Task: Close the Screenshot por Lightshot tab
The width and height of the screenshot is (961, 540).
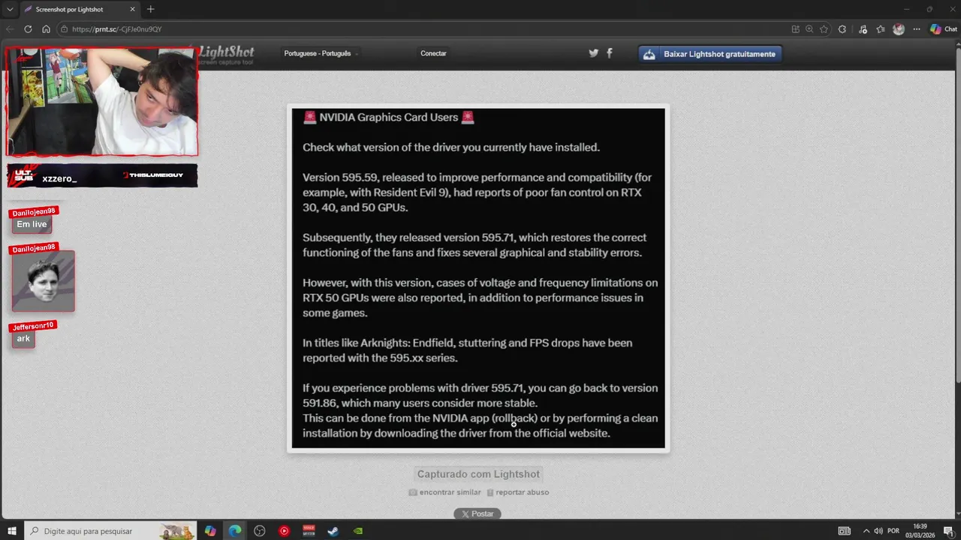Action: [x=133, y=10]
